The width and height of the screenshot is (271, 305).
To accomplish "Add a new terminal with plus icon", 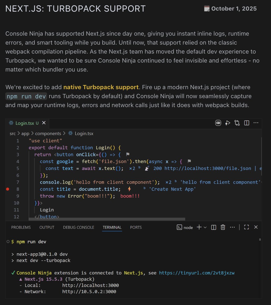I will point(199,227).
